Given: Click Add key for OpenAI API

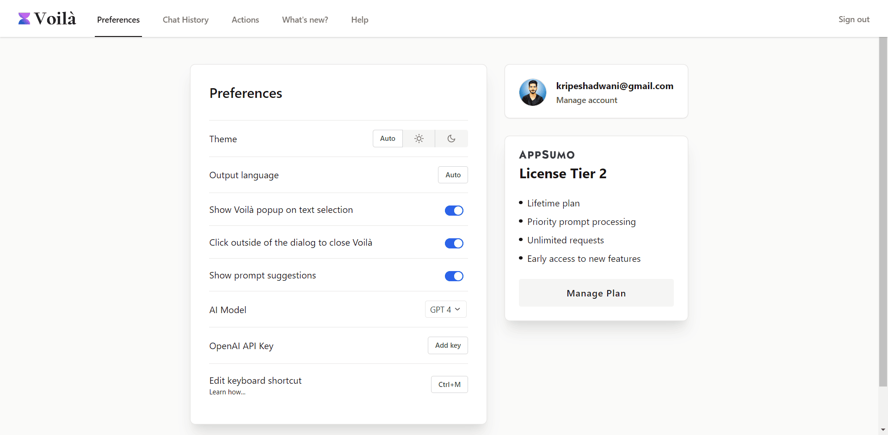Looking at the screenshot, I should click(x=448, y=345).
